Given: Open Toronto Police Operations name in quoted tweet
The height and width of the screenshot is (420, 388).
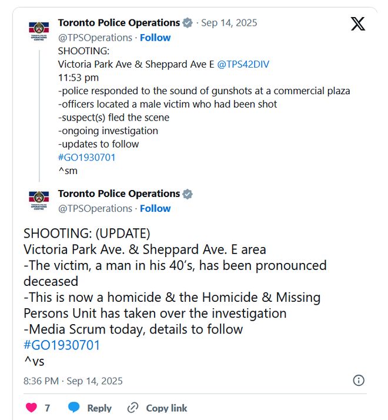Looking at the screenshot, I should click(x=119, y=23).
